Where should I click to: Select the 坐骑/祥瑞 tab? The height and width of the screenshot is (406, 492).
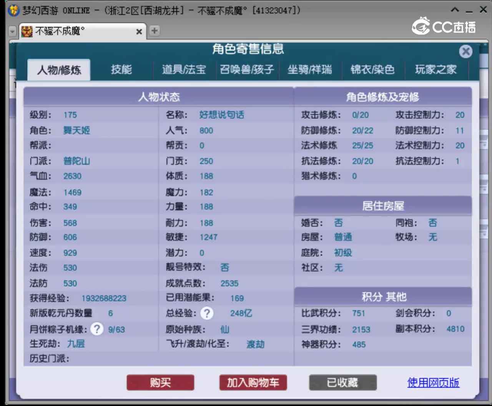point(310,69)
